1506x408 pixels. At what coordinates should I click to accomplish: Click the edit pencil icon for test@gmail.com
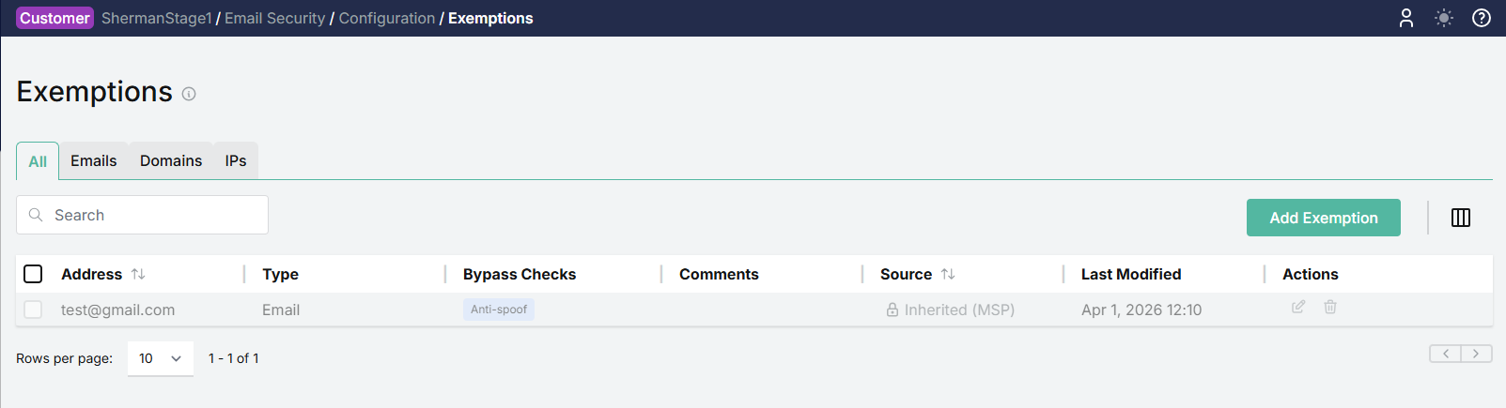(1298, 307)
